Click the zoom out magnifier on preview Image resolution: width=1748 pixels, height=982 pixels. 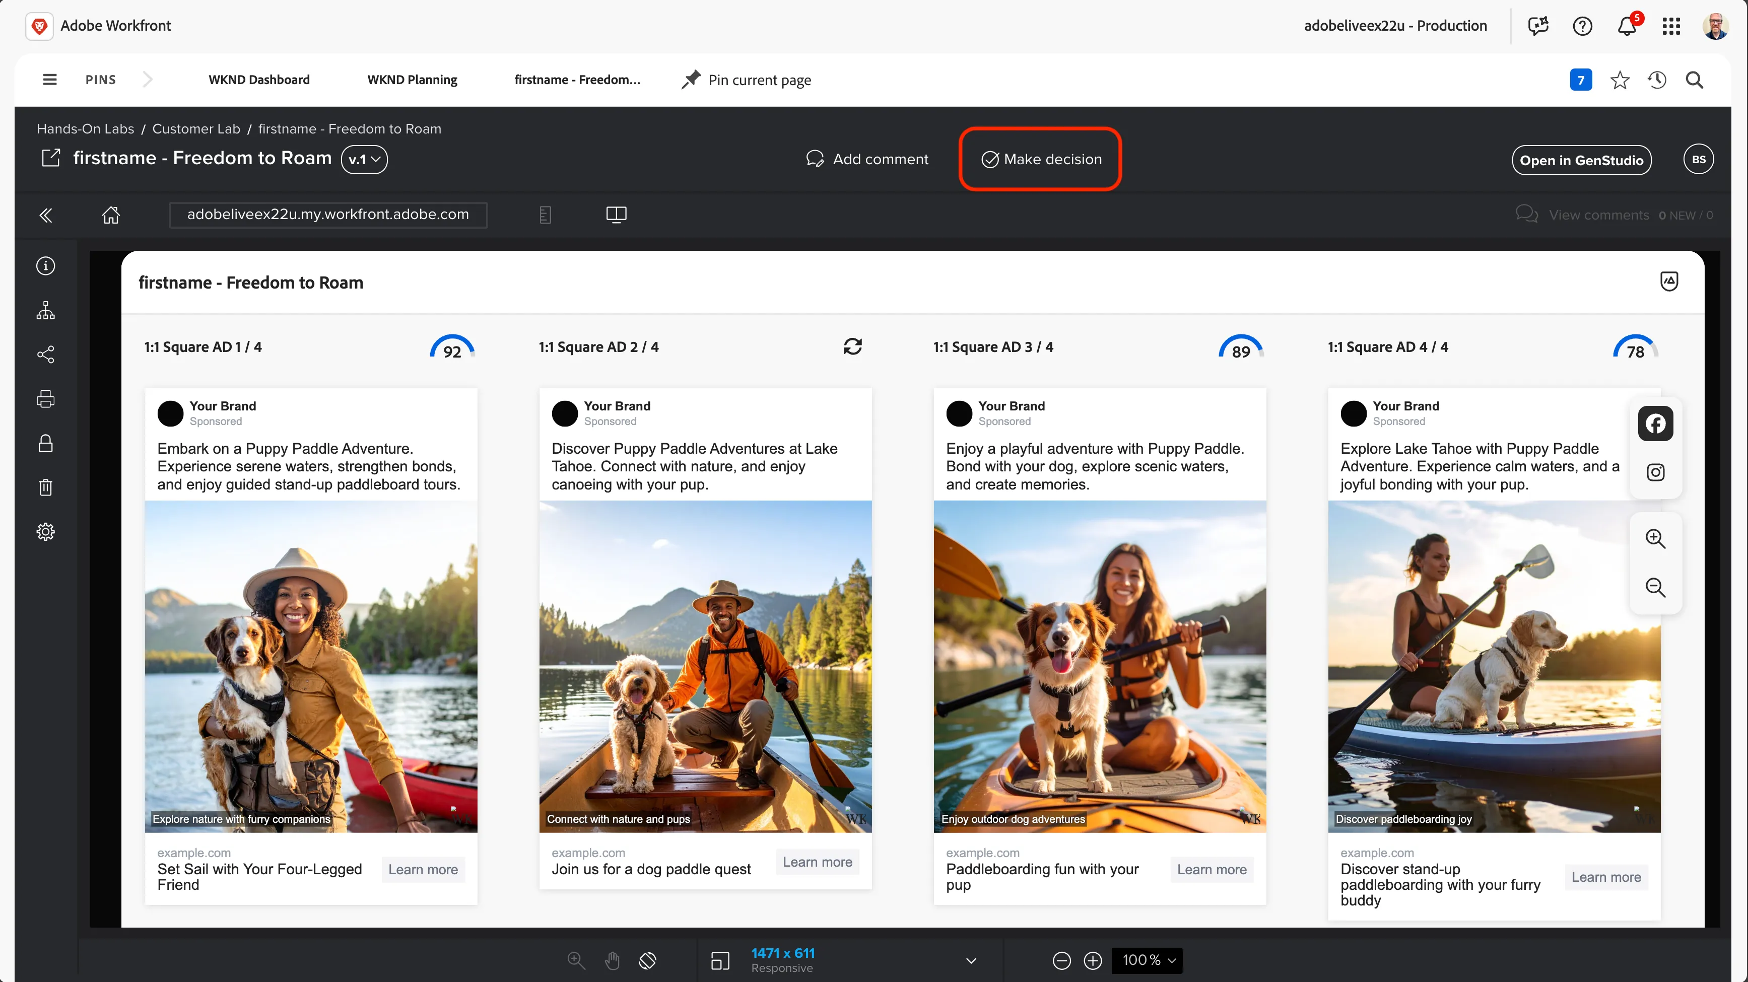pyautogui.click(x=1655, y=587)
